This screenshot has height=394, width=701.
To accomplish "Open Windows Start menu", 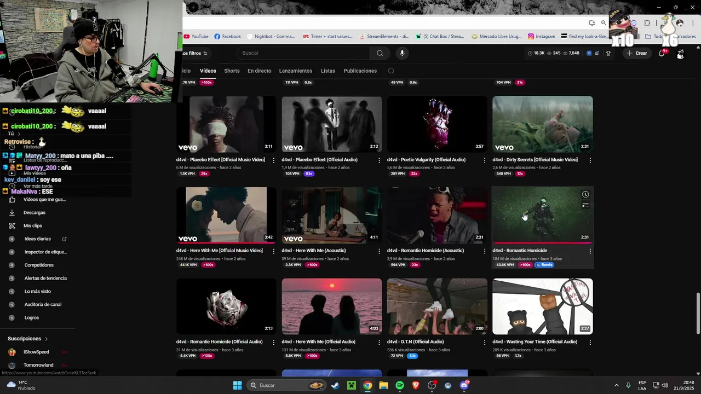I will 237,385.
